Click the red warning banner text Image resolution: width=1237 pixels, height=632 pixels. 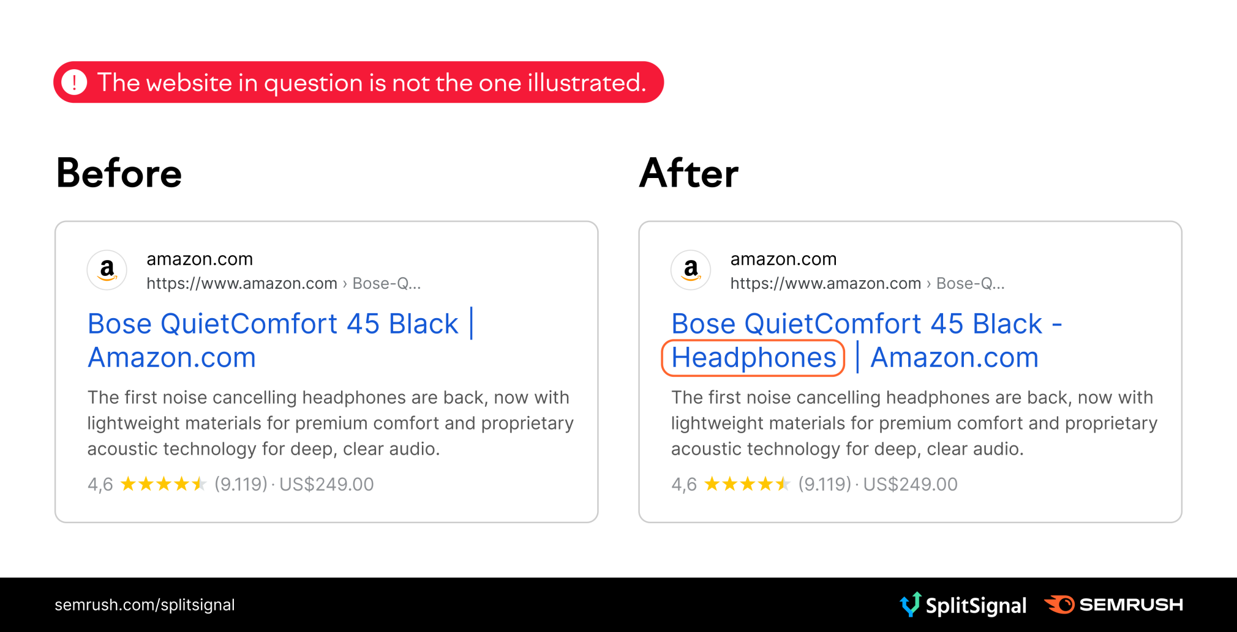pos(371,83)
